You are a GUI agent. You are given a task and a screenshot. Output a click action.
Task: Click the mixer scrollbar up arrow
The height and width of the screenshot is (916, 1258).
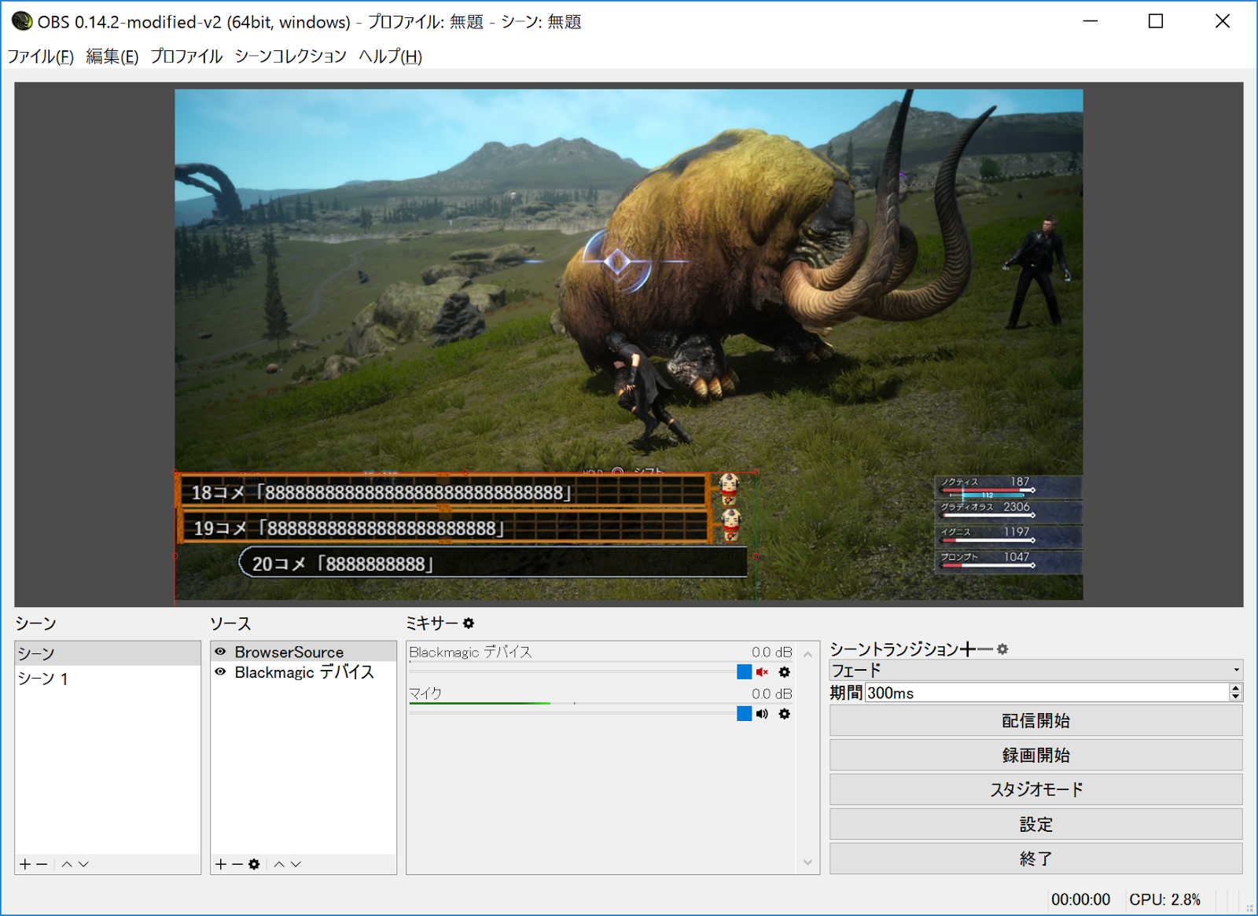click(x=807, y=654)
